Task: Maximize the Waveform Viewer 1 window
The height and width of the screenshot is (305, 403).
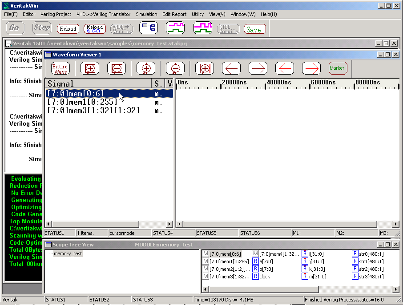Action: pyautogui.click(x=388, y=54)
